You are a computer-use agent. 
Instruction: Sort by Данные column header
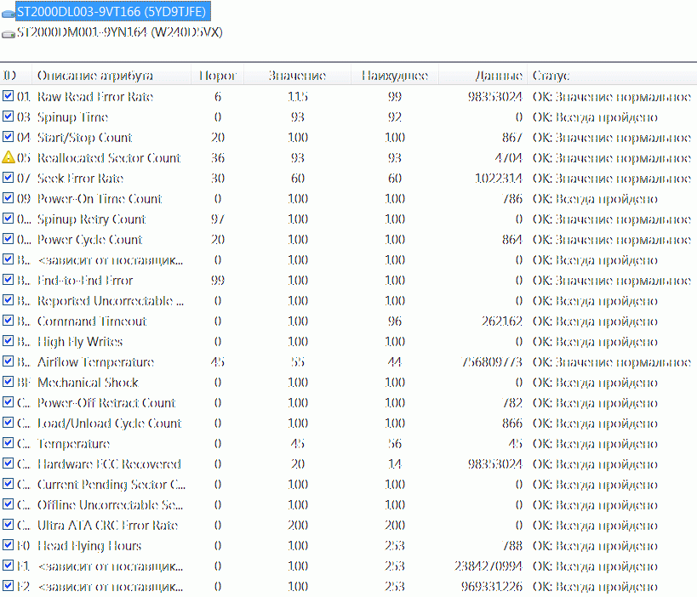tap(483, 75)
